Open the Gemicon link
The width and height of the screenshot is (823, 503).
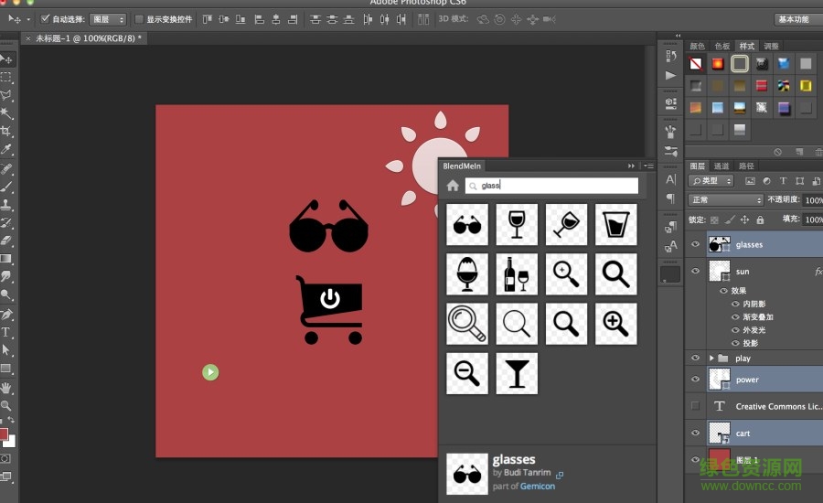538,487
